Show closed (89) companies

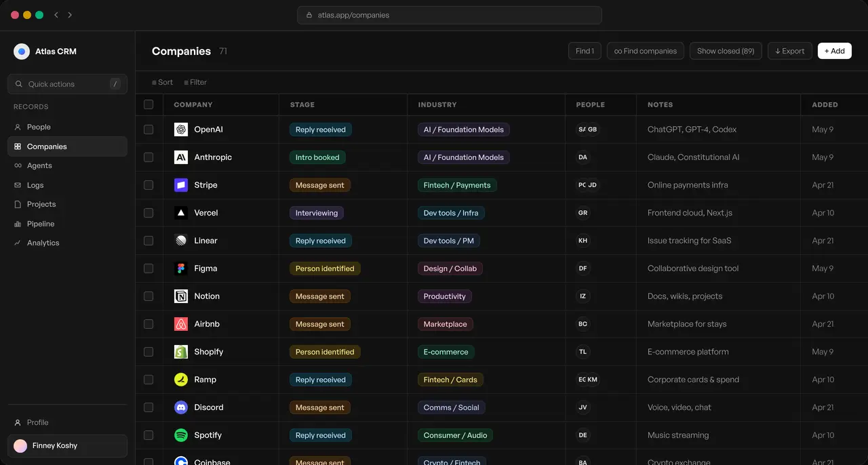[x=726, y=51]
